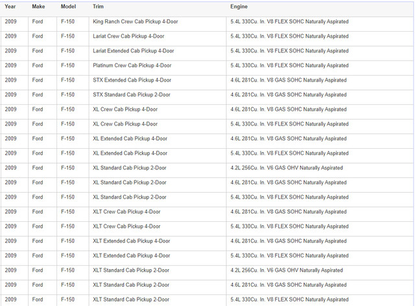Select the Lariat Crew Cab Pickup 4-Door trim
The image size is (415, 306).
pyautogui.click(x=128, y=36)
